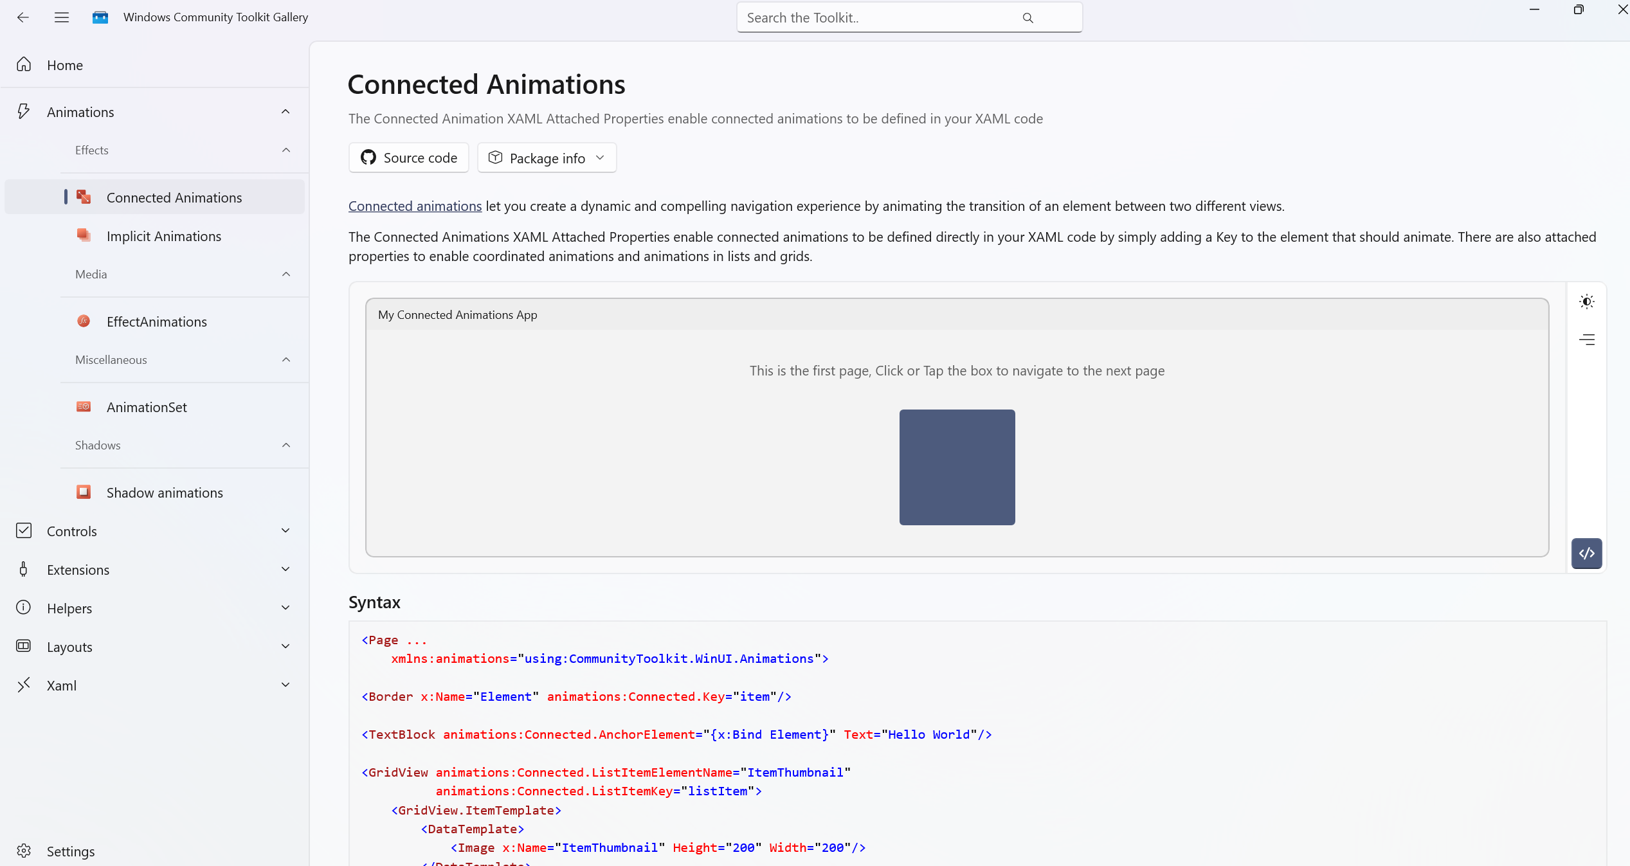Click the Shadows group label

point(98,445)
